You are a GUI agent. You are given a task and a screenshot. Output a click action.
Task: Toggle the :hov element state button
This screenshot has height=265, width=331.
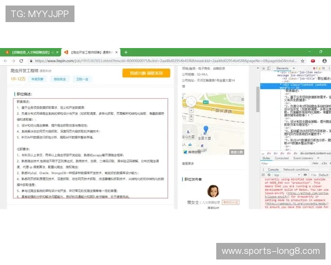coord(315,163)
